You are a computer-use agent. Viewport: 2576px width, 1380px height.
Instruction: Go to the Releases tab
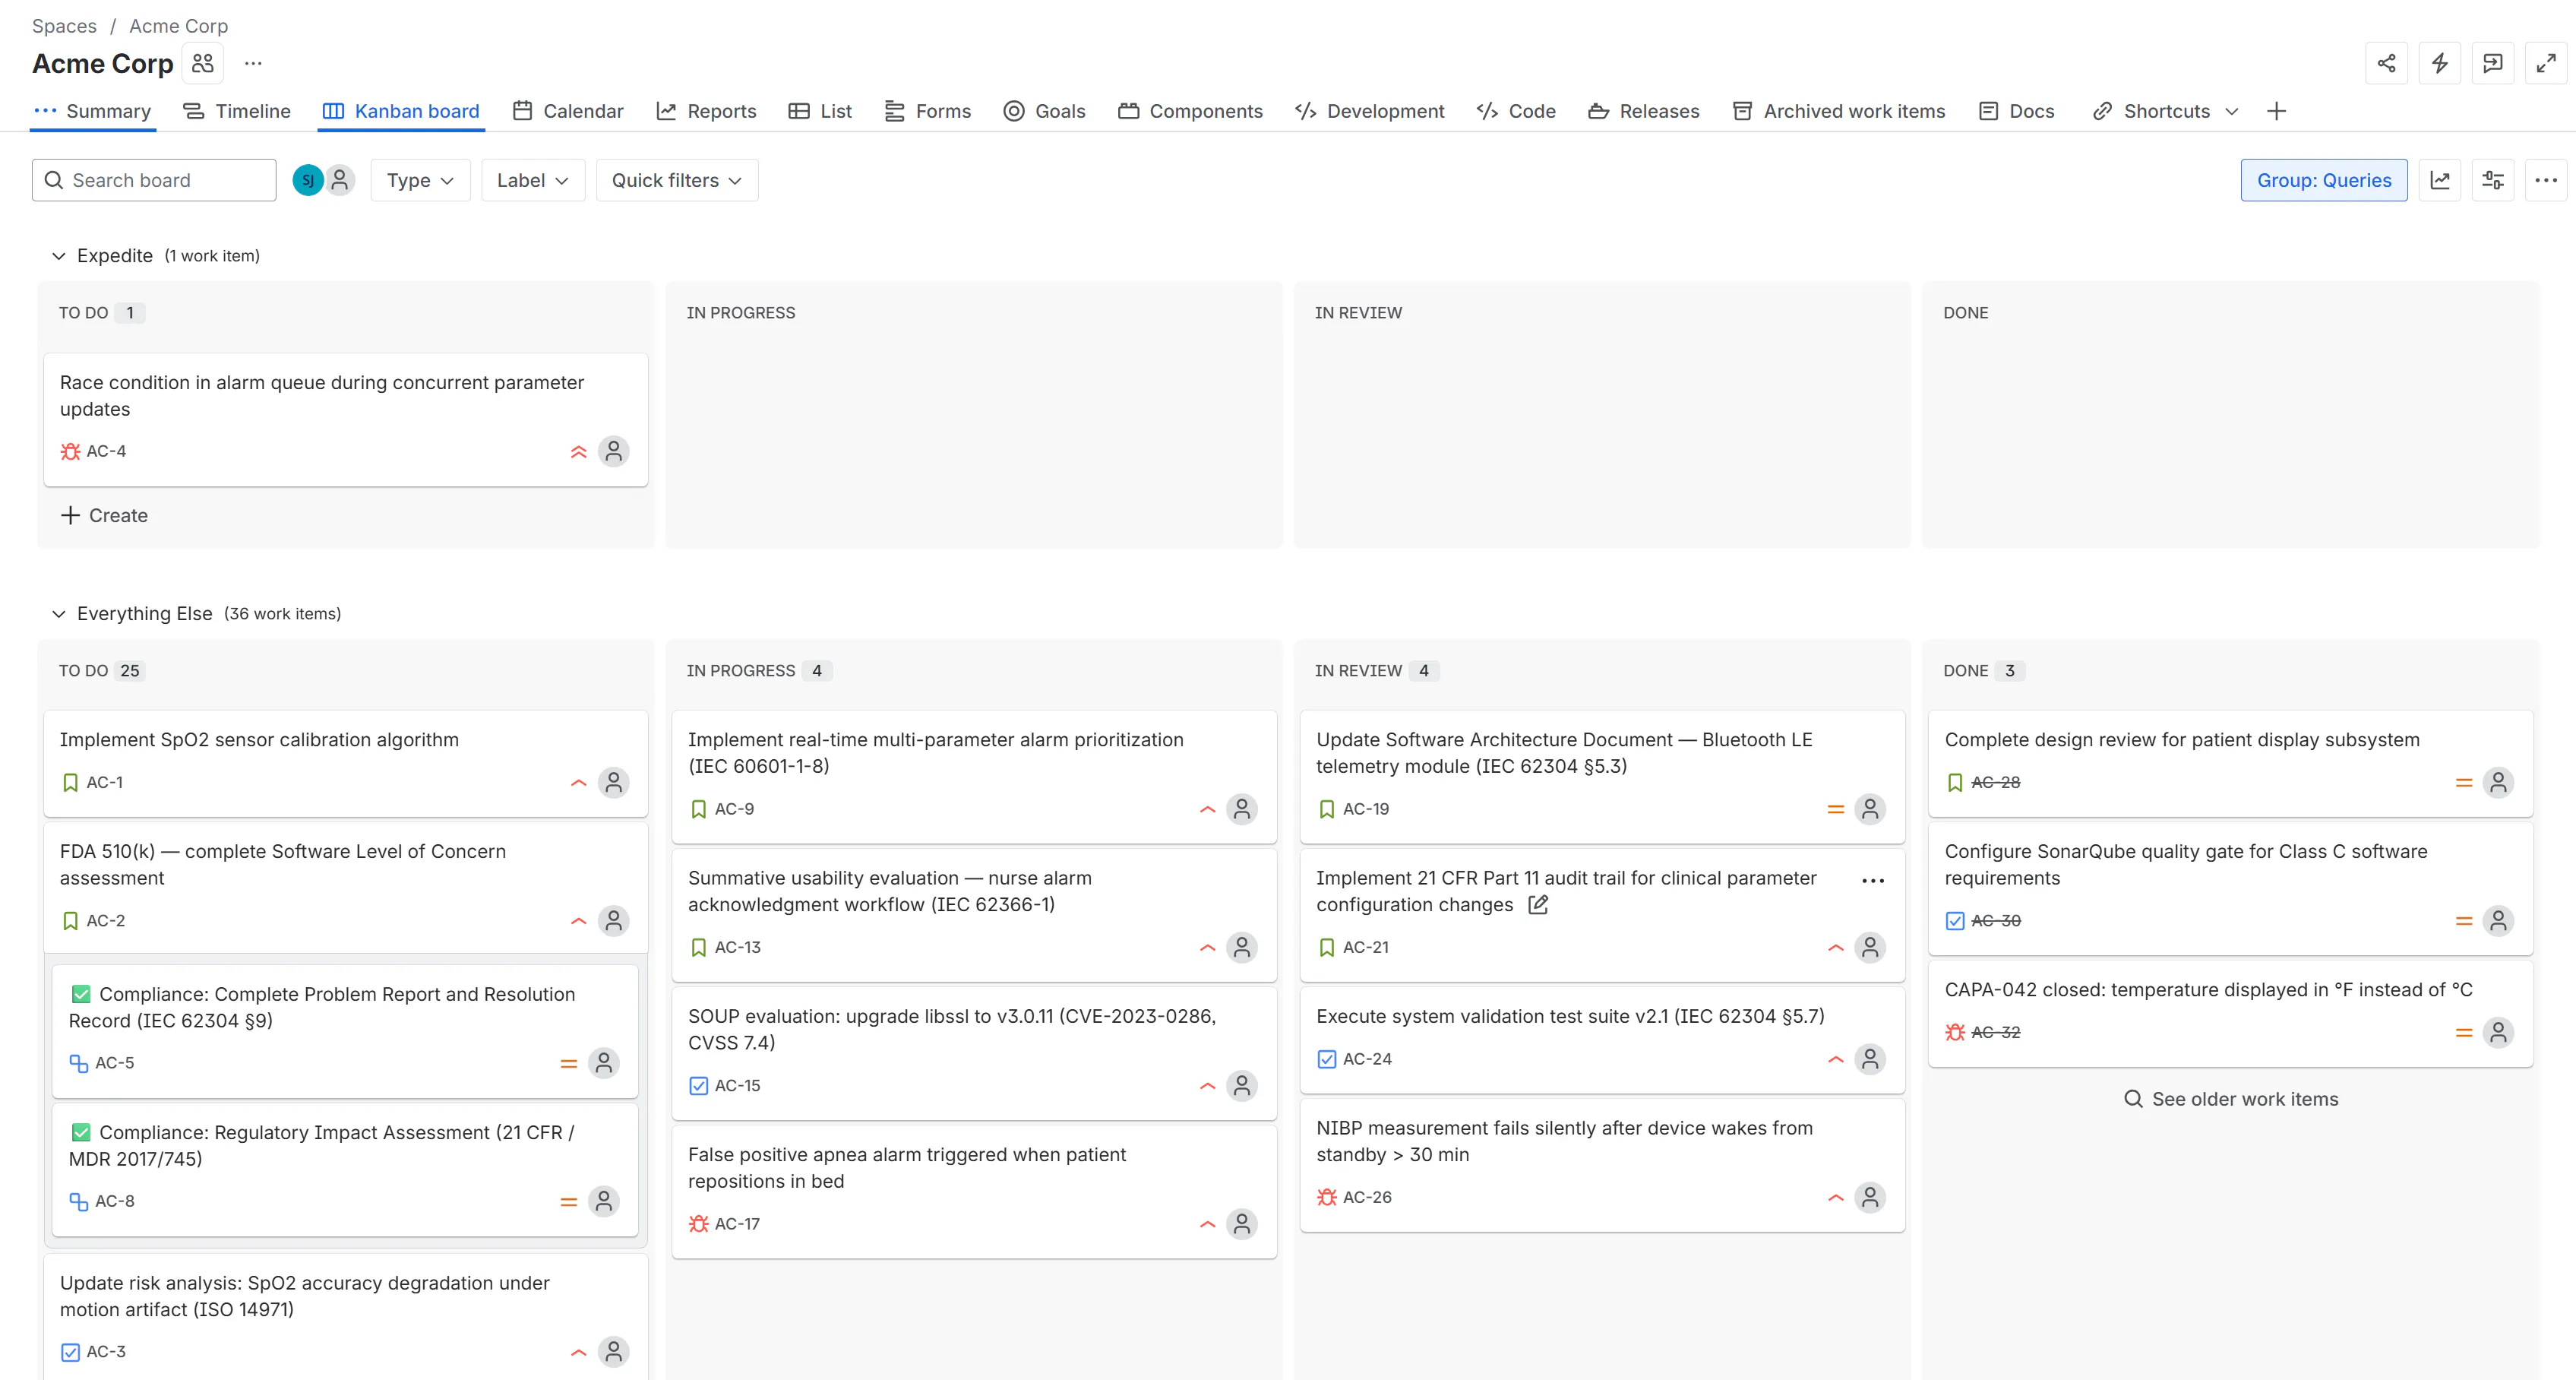tap(1644, 111)
